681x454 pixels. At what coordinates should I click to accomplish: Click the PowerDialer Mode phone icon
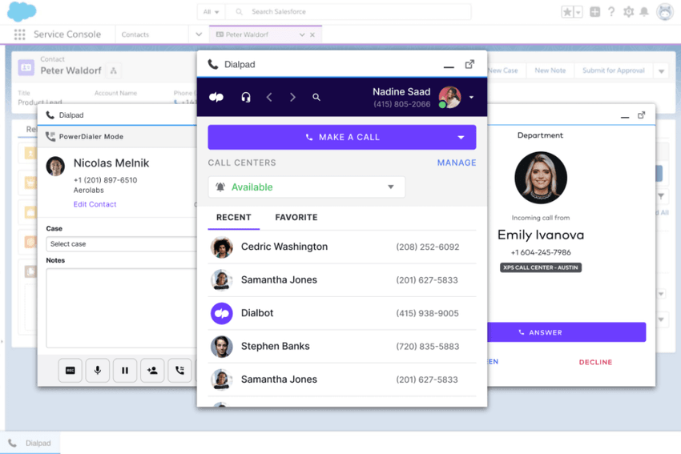(x=50, y=136)
